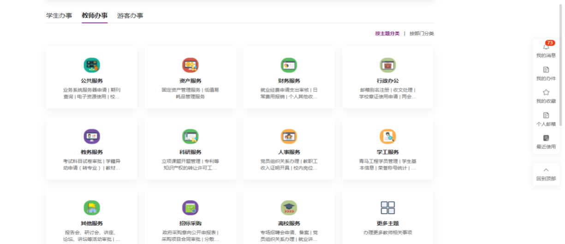The width and height of the screenshot is (565, 244).
Task: Click the 我的消息 label
Action: pos(546,55)
